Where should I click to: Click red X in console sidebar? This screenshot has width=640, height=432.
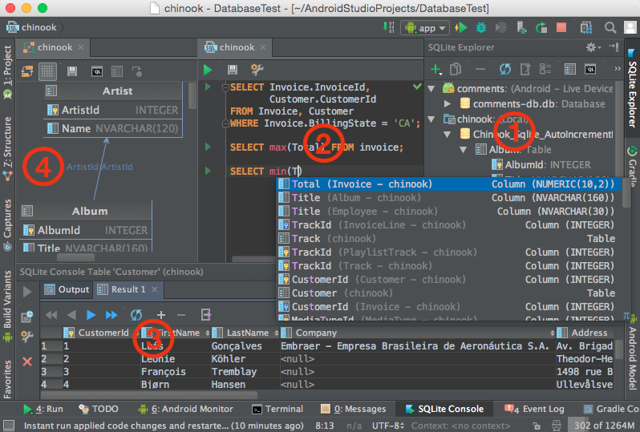(x=27, y=361)
